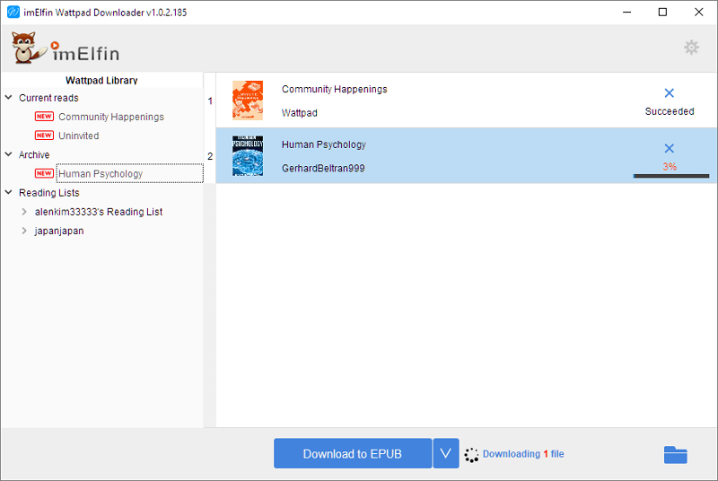Minimize the imElfin window

[626, 12]
